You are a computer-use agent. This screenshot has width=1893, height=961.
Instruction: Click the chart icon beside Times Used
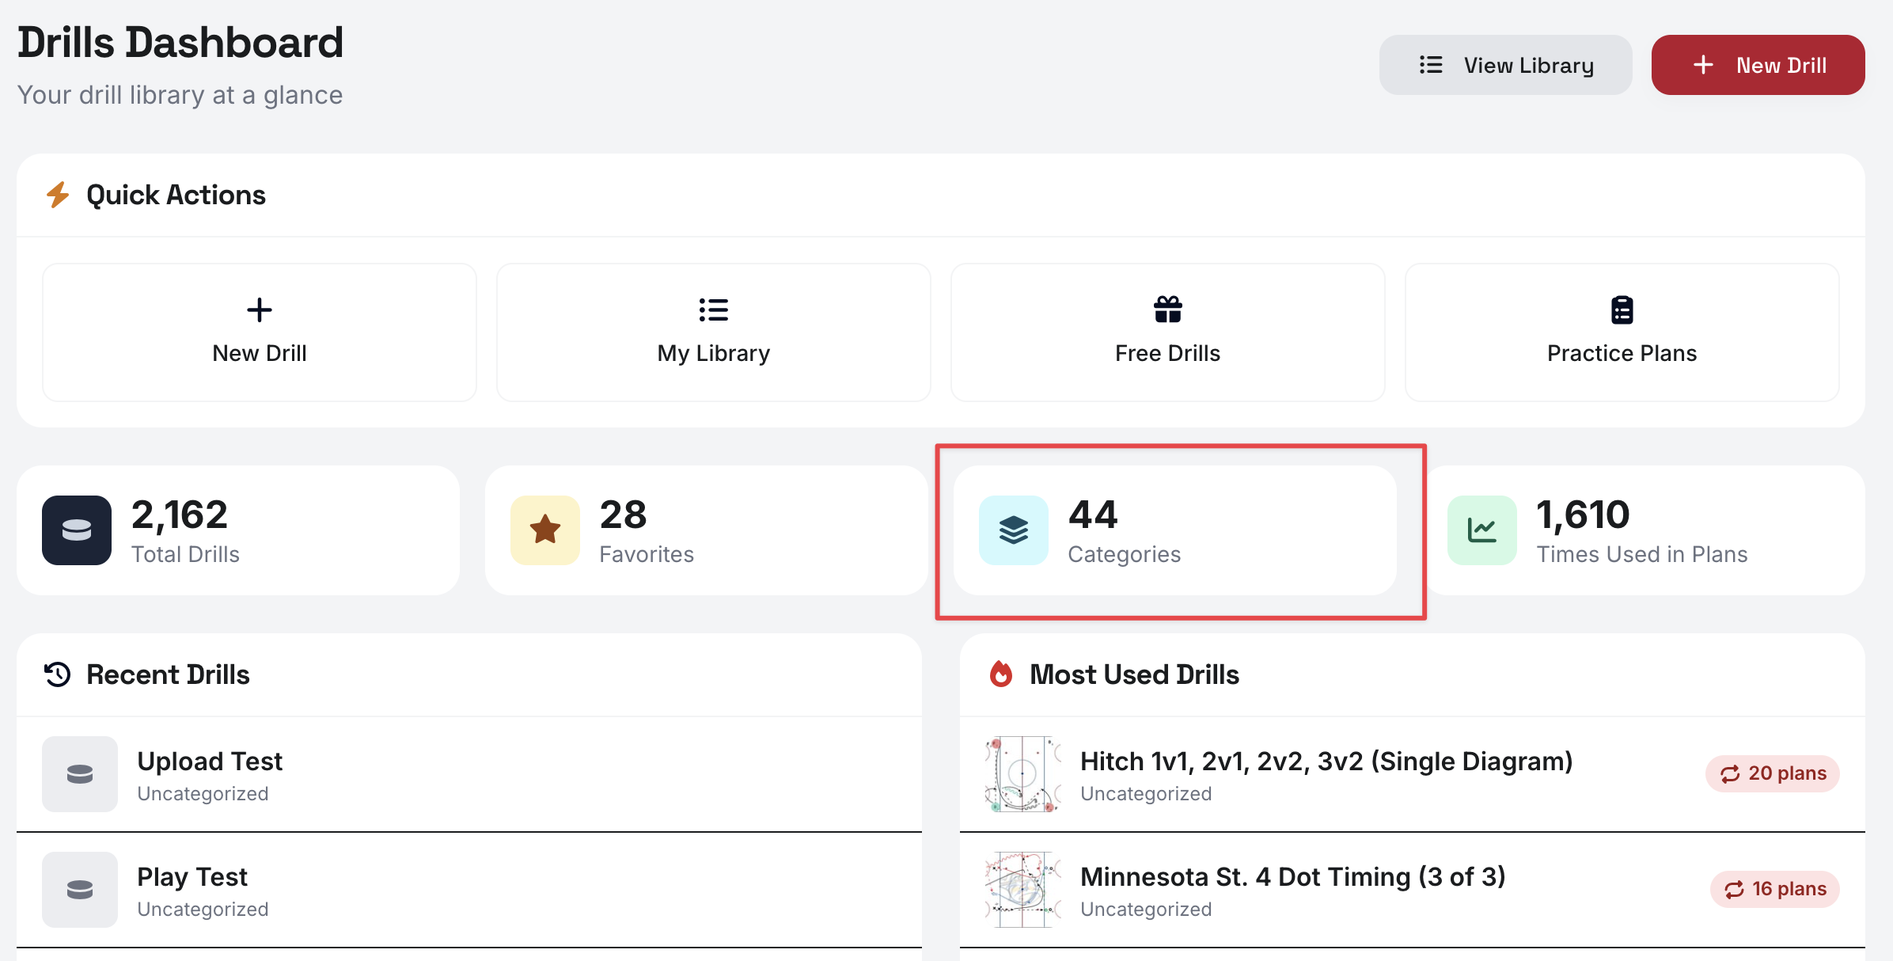pos(1482,530)
